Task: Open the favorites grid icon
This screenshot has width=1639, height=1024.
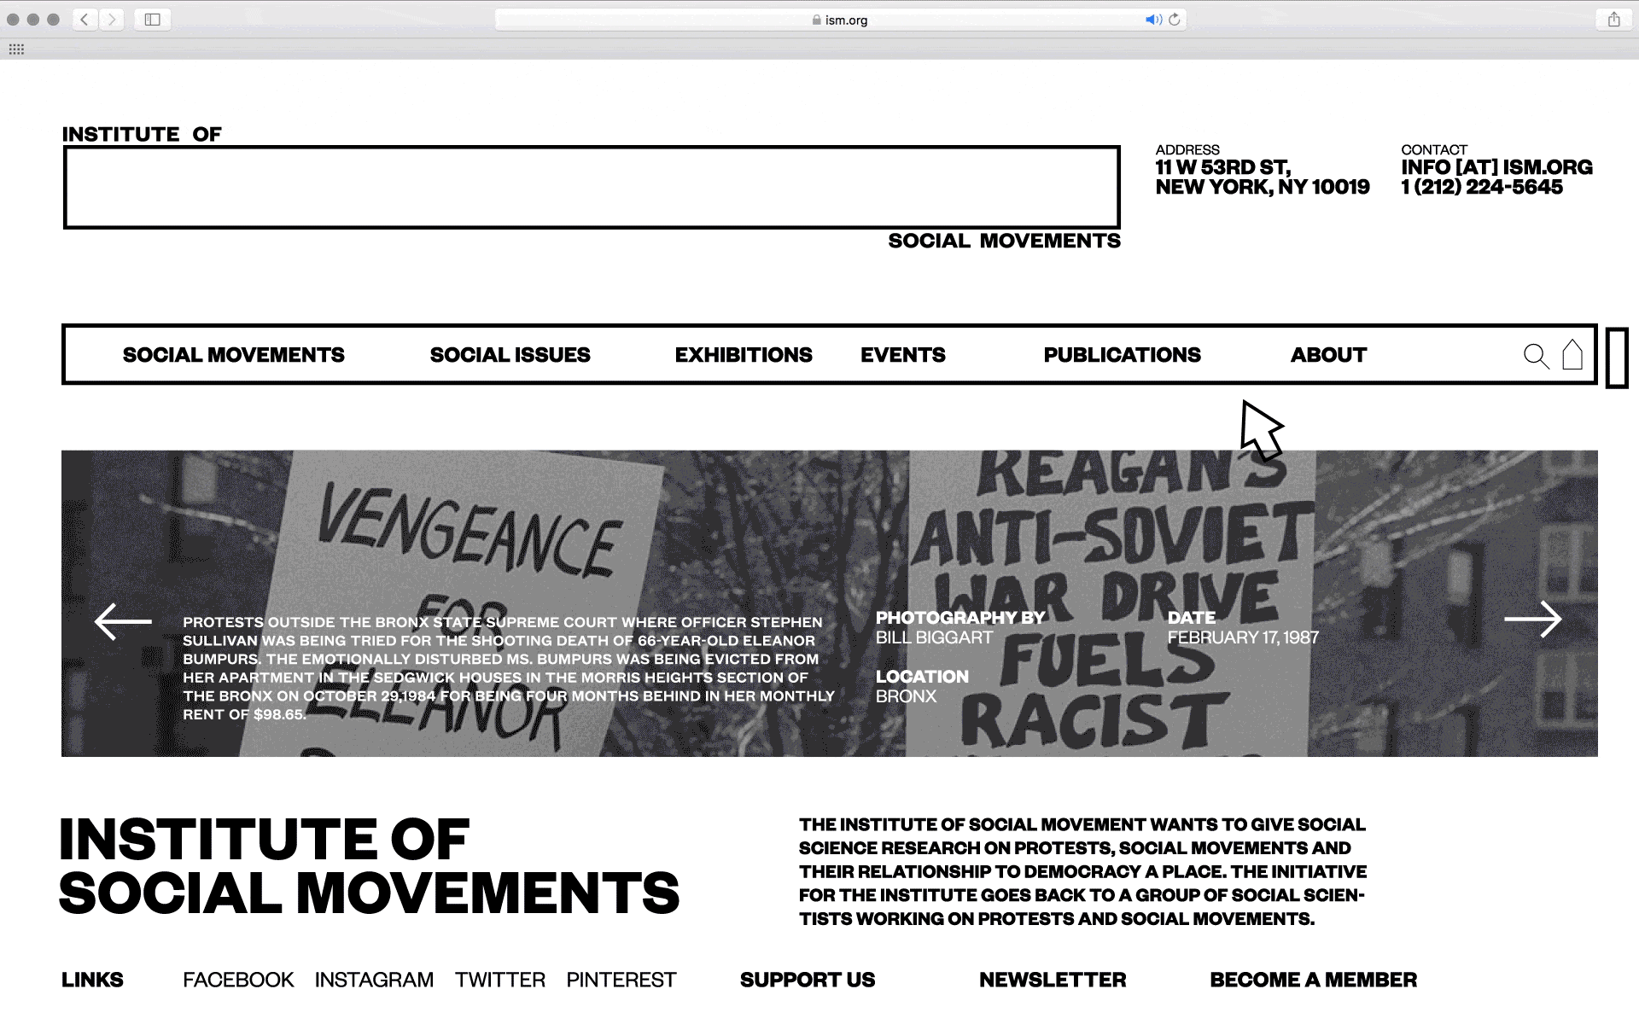Action: pyautogui.click(x=16, y=49)
